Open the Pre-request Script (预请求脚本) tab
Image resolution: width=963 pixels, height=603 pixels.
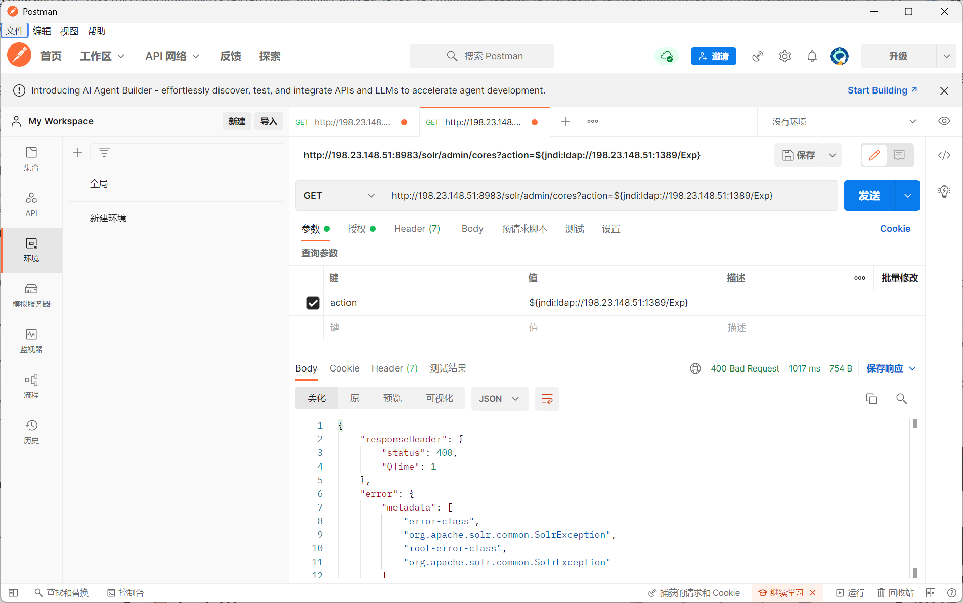point(524,229)
